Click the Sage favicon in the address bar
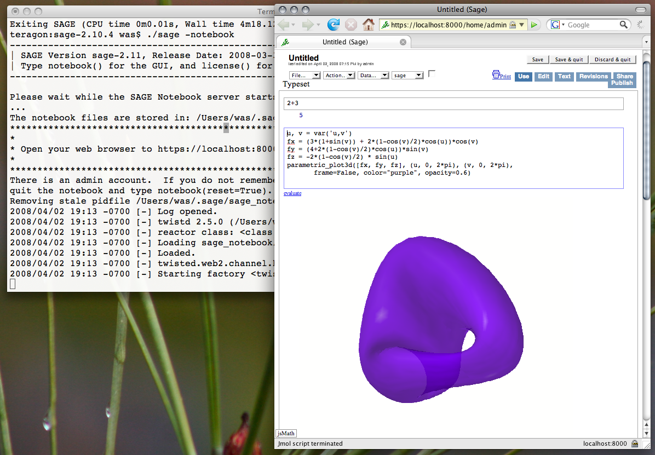The image size is (655, 455). (x=385, y=25)
